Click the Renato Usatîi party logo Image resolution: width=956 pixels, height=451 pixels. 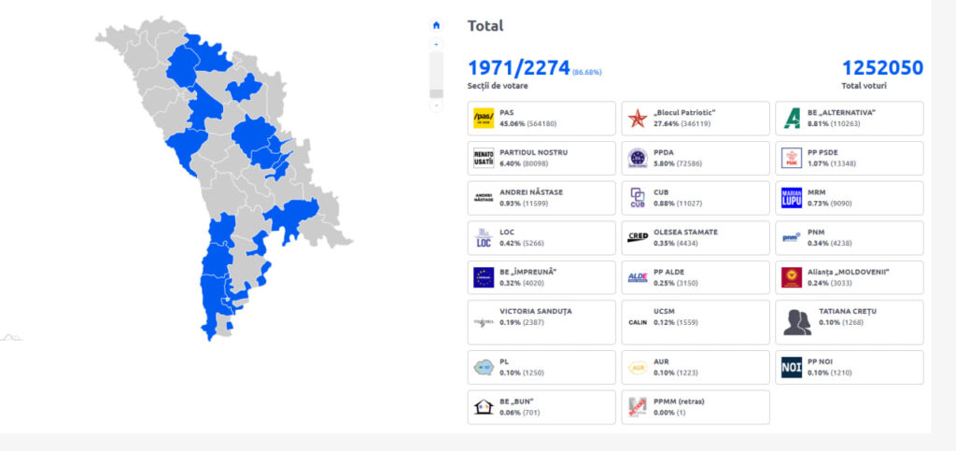click(x=484, y=158)
